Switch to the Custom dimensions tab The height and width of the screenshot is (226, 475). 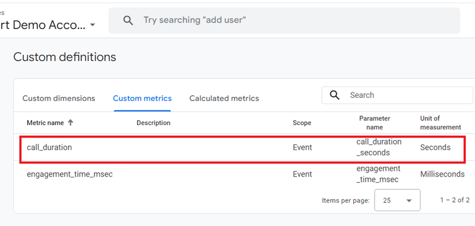tap(59, 98)
